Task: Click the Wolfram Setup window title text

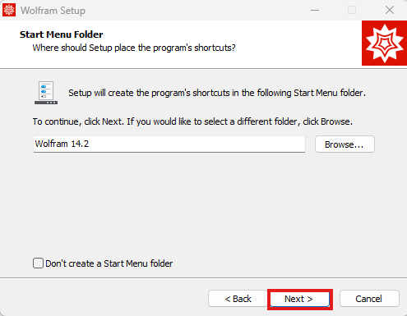Action: [53, 11]
